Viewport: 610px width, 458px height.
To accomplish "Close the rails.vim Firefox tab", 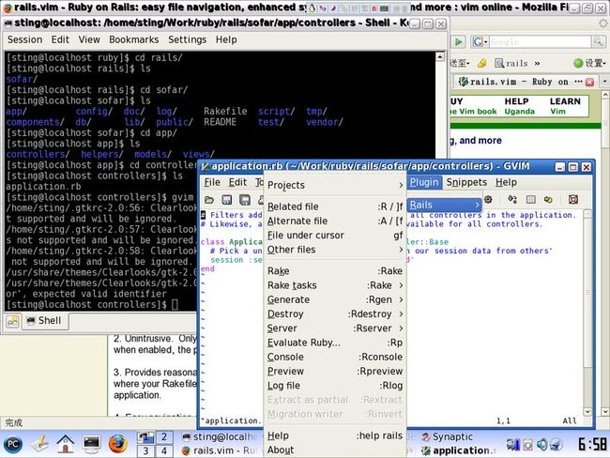I will (x=589, y=82).
